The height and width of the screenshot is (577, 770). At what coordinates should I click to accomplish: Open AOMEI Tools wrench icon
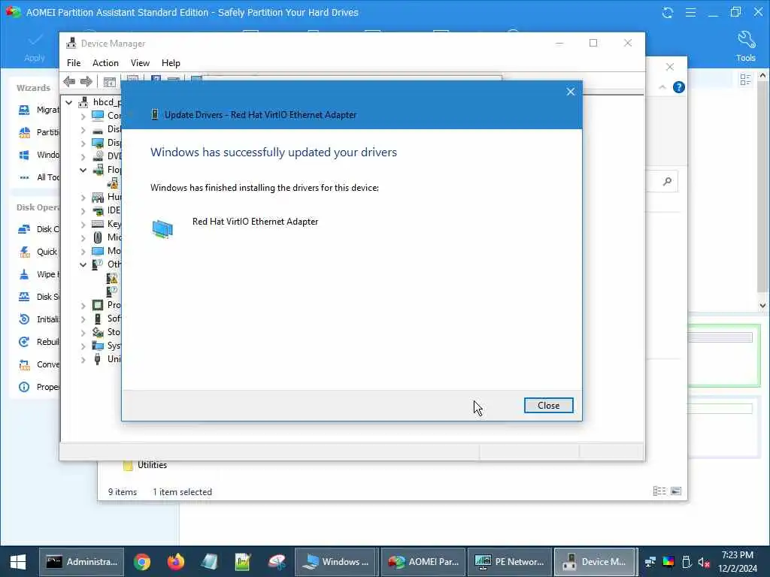pyautogui.click(x=745, y=41)
